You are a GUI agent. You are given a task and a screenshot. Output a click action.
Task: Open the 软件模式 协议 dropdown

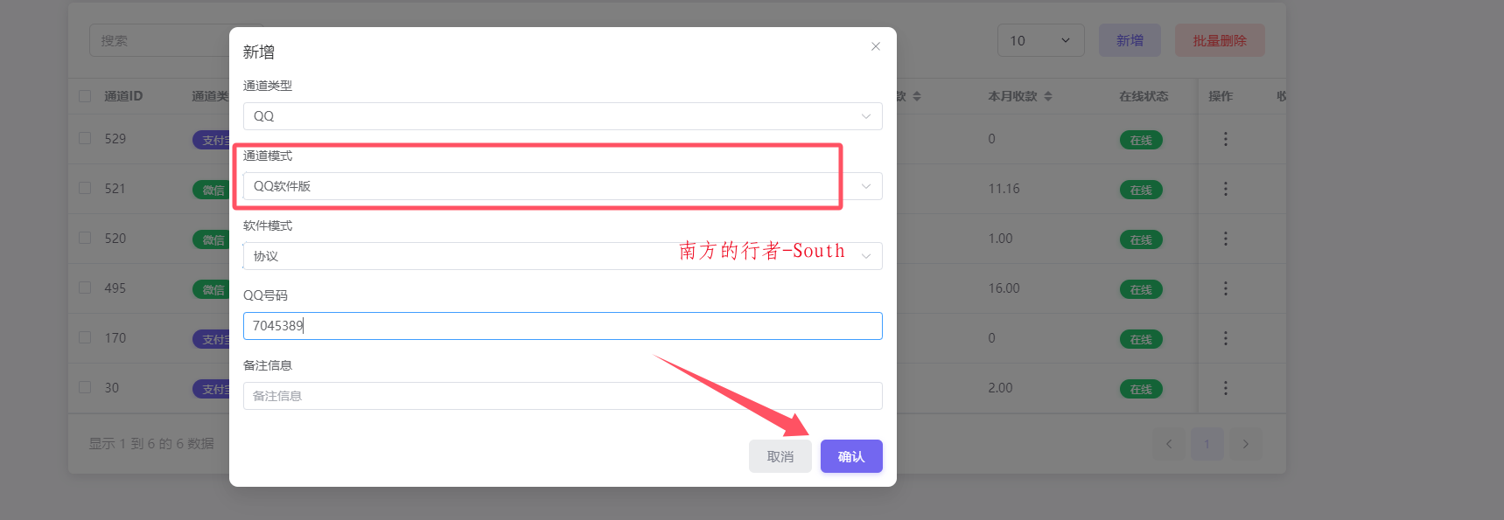click(x=563, y=256)
